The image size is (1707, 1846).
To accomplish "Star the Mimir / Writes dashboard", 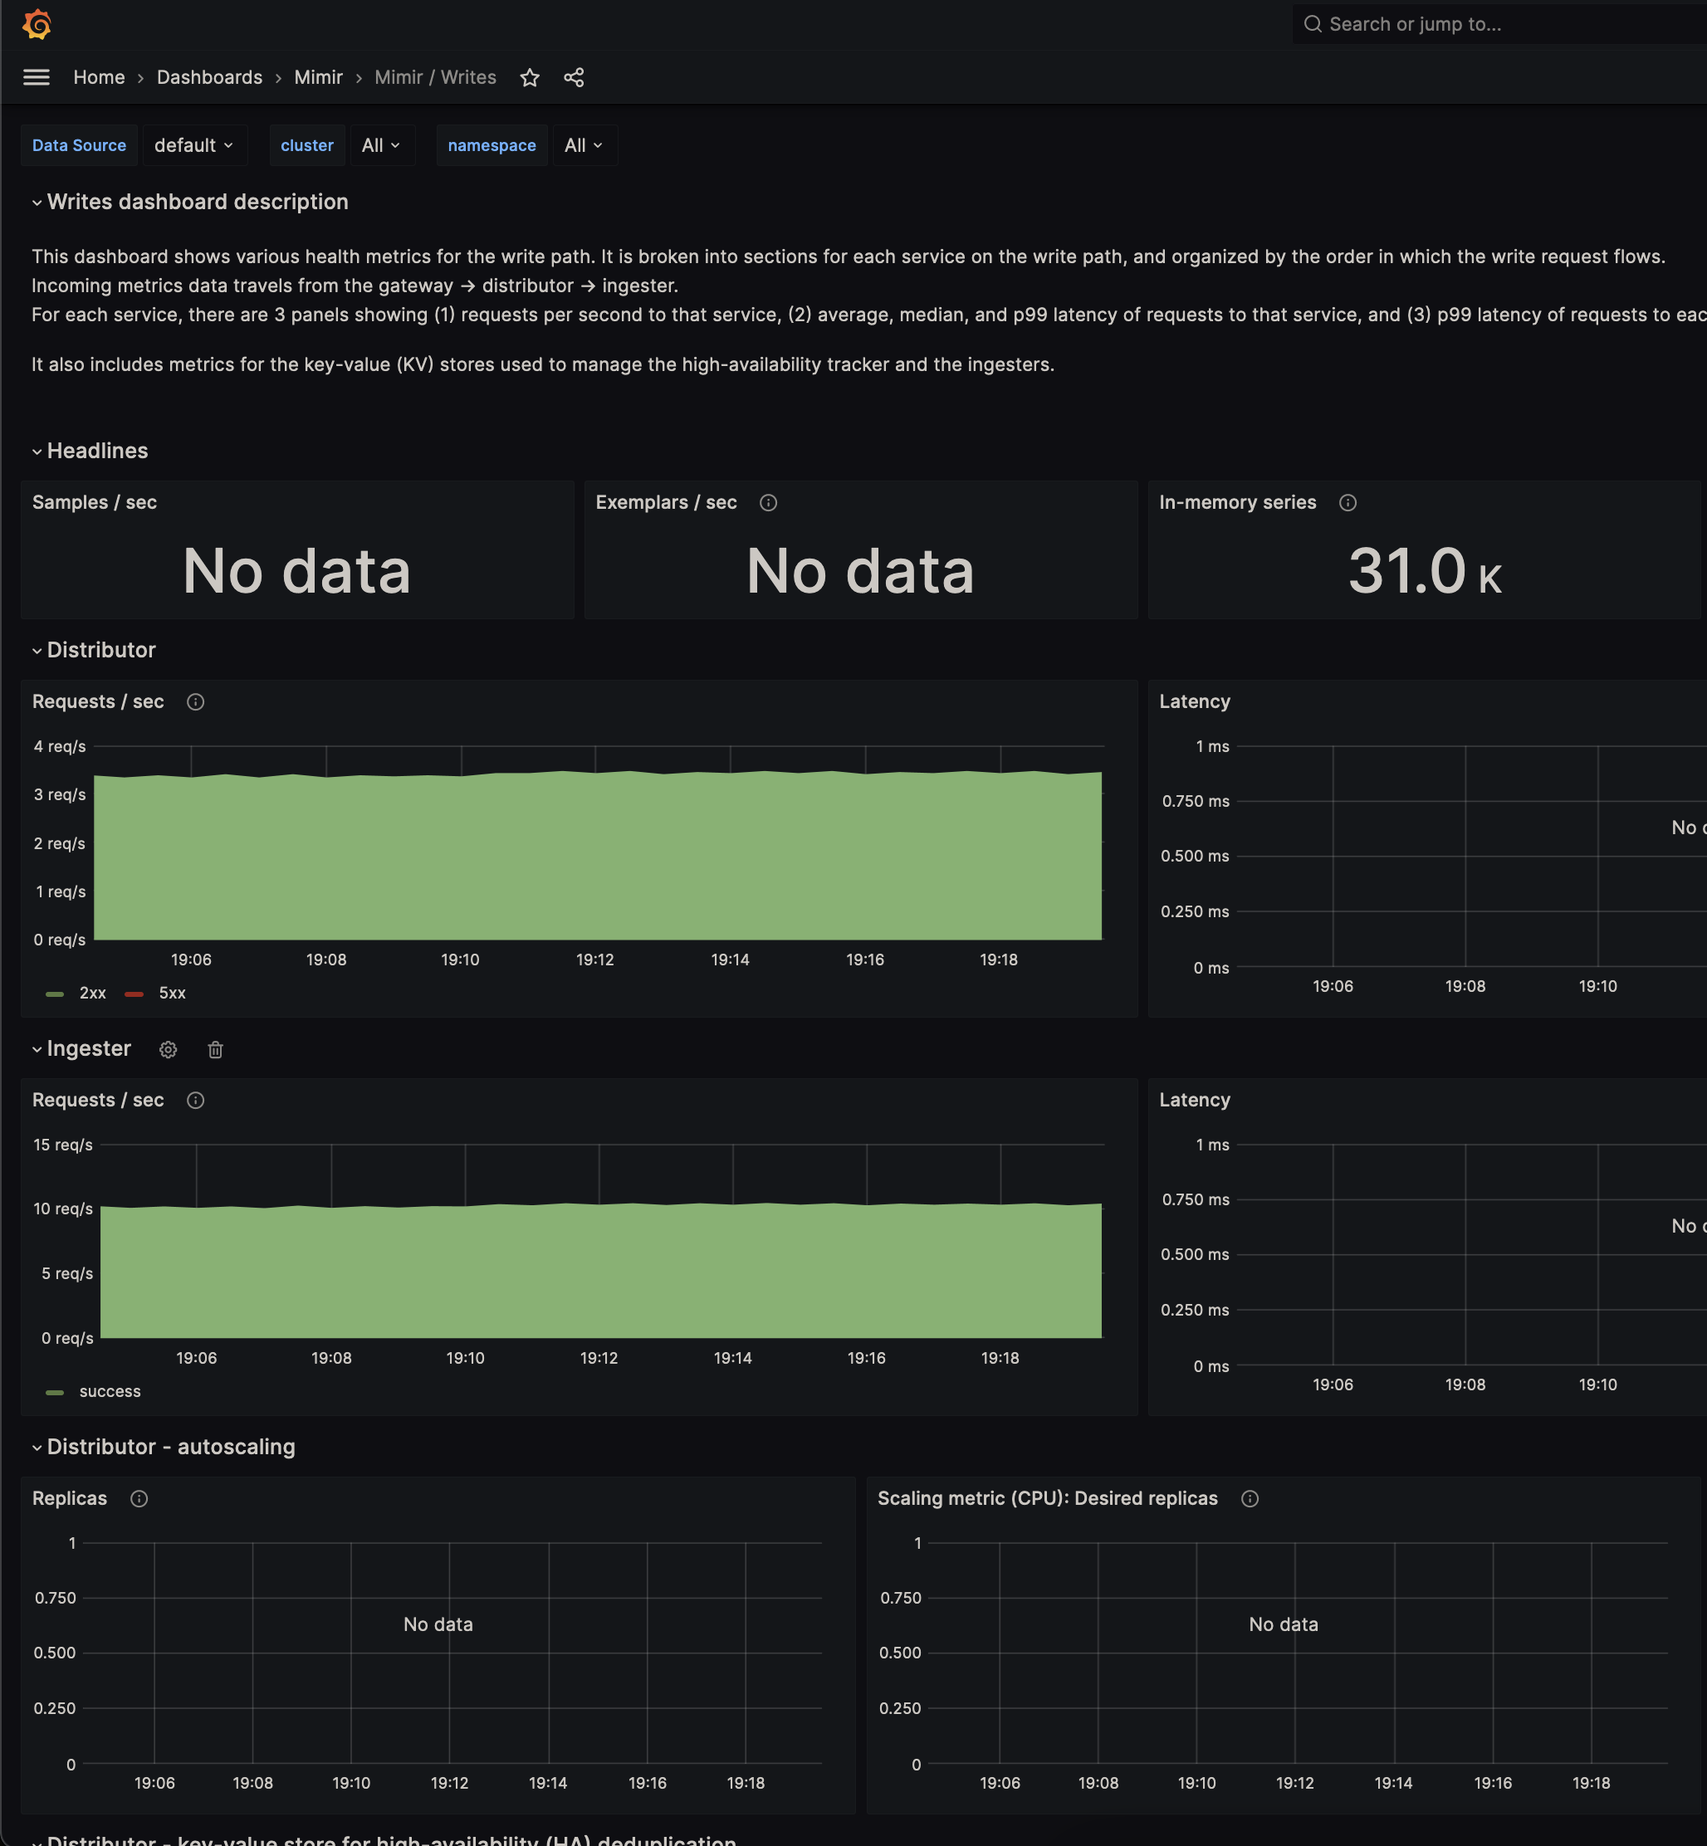I will tap(529, 77).
